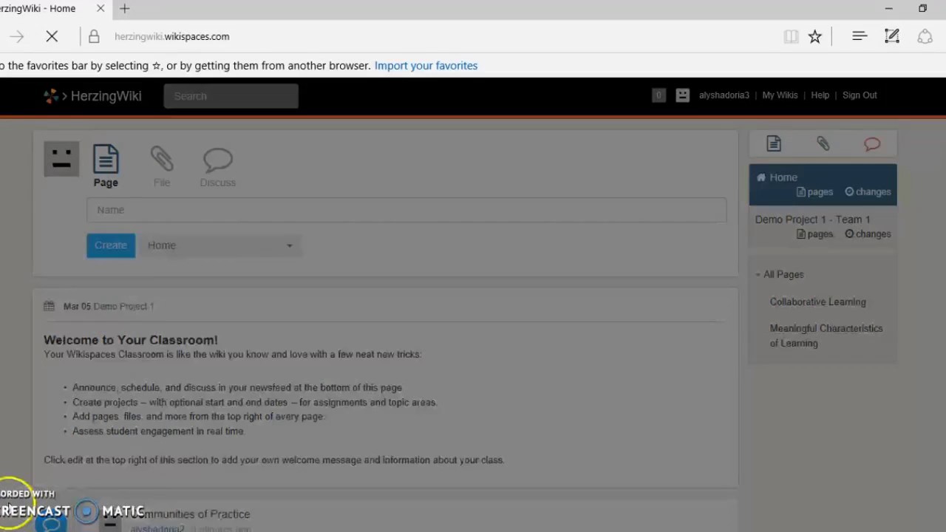The image size is (946, 532).
Task: View the site lock icon in the address bar
Action: [94, 36]
